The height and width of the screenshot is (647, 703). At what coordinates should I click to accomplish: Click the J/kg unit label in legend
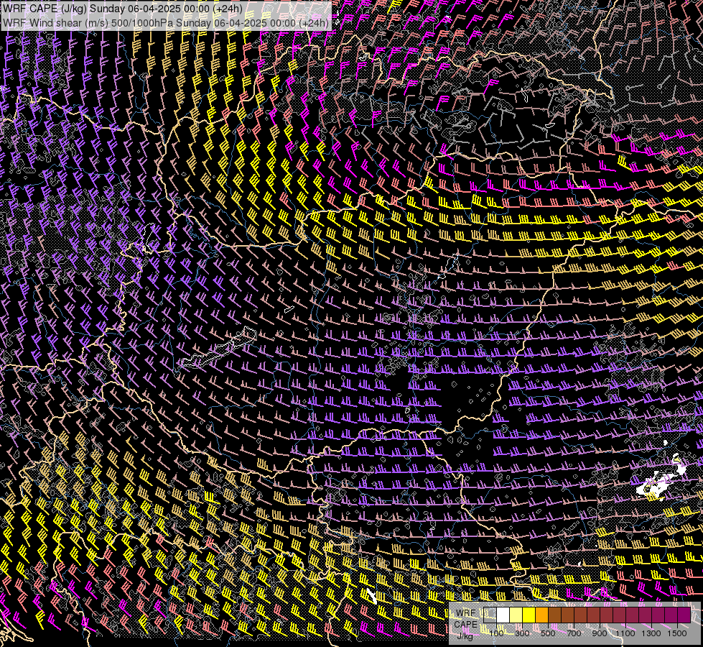pyautogui.click(x=465, y=636)
